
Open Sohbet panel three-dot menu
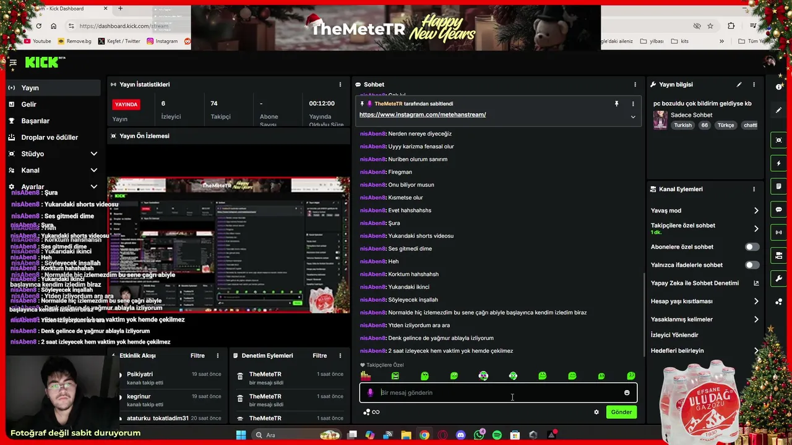[x=635, y=84]
